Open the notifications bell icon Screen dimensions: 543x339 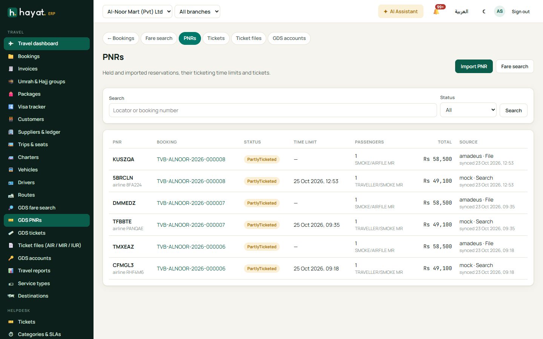(x=436, y=12)
